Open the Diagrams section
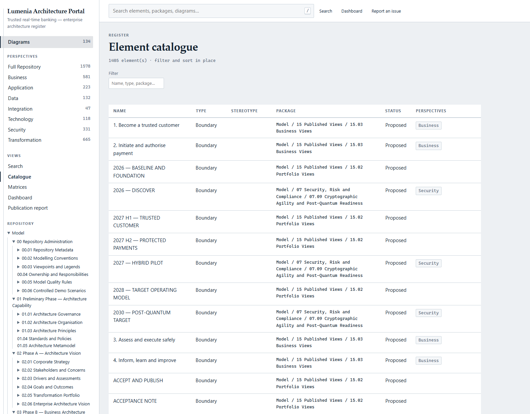 coord(47,42)
